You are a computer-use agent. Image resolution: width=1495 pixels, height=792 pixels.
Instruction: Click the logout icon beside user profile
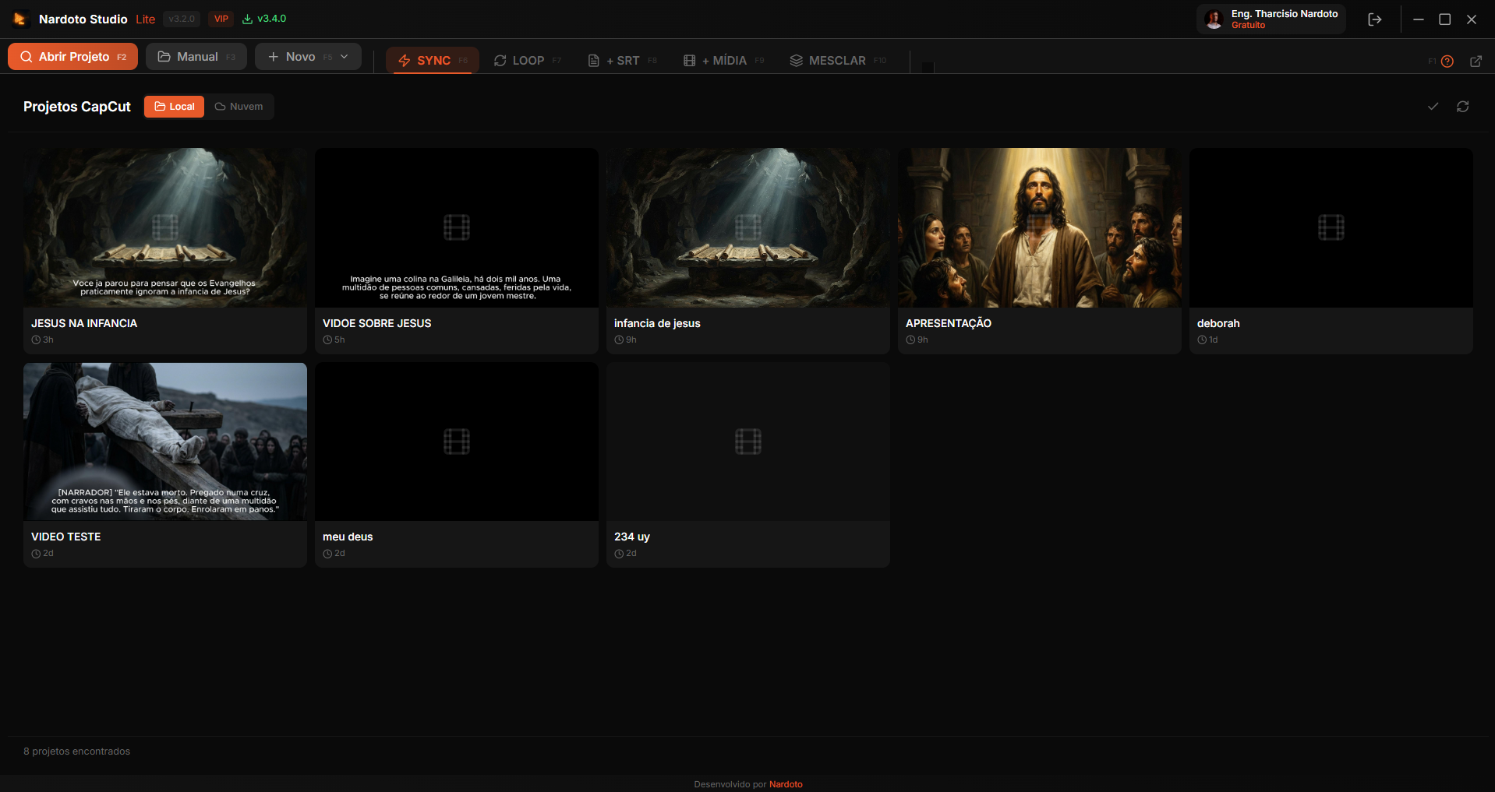(x=1374, y=19)
